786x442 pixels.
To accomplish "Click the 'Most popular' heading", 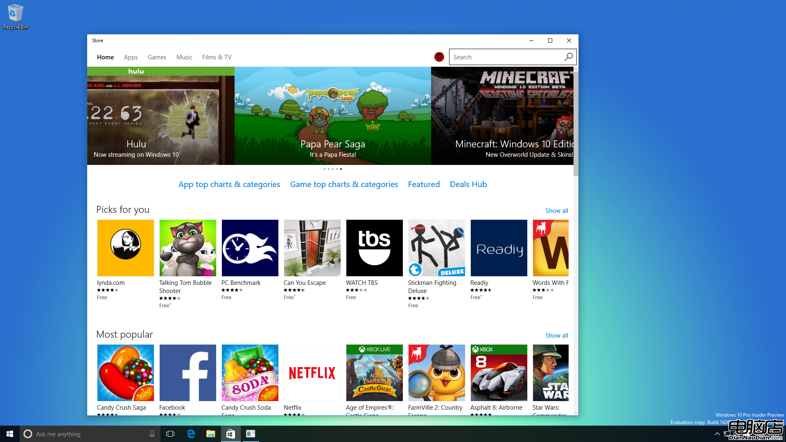I will [124, 334].
